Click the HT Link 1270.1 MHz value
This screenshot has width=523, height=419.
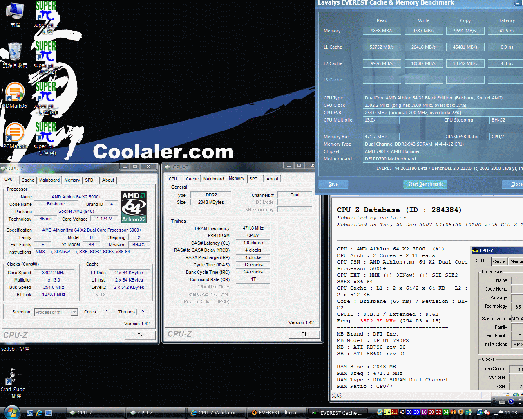point(54,295)
